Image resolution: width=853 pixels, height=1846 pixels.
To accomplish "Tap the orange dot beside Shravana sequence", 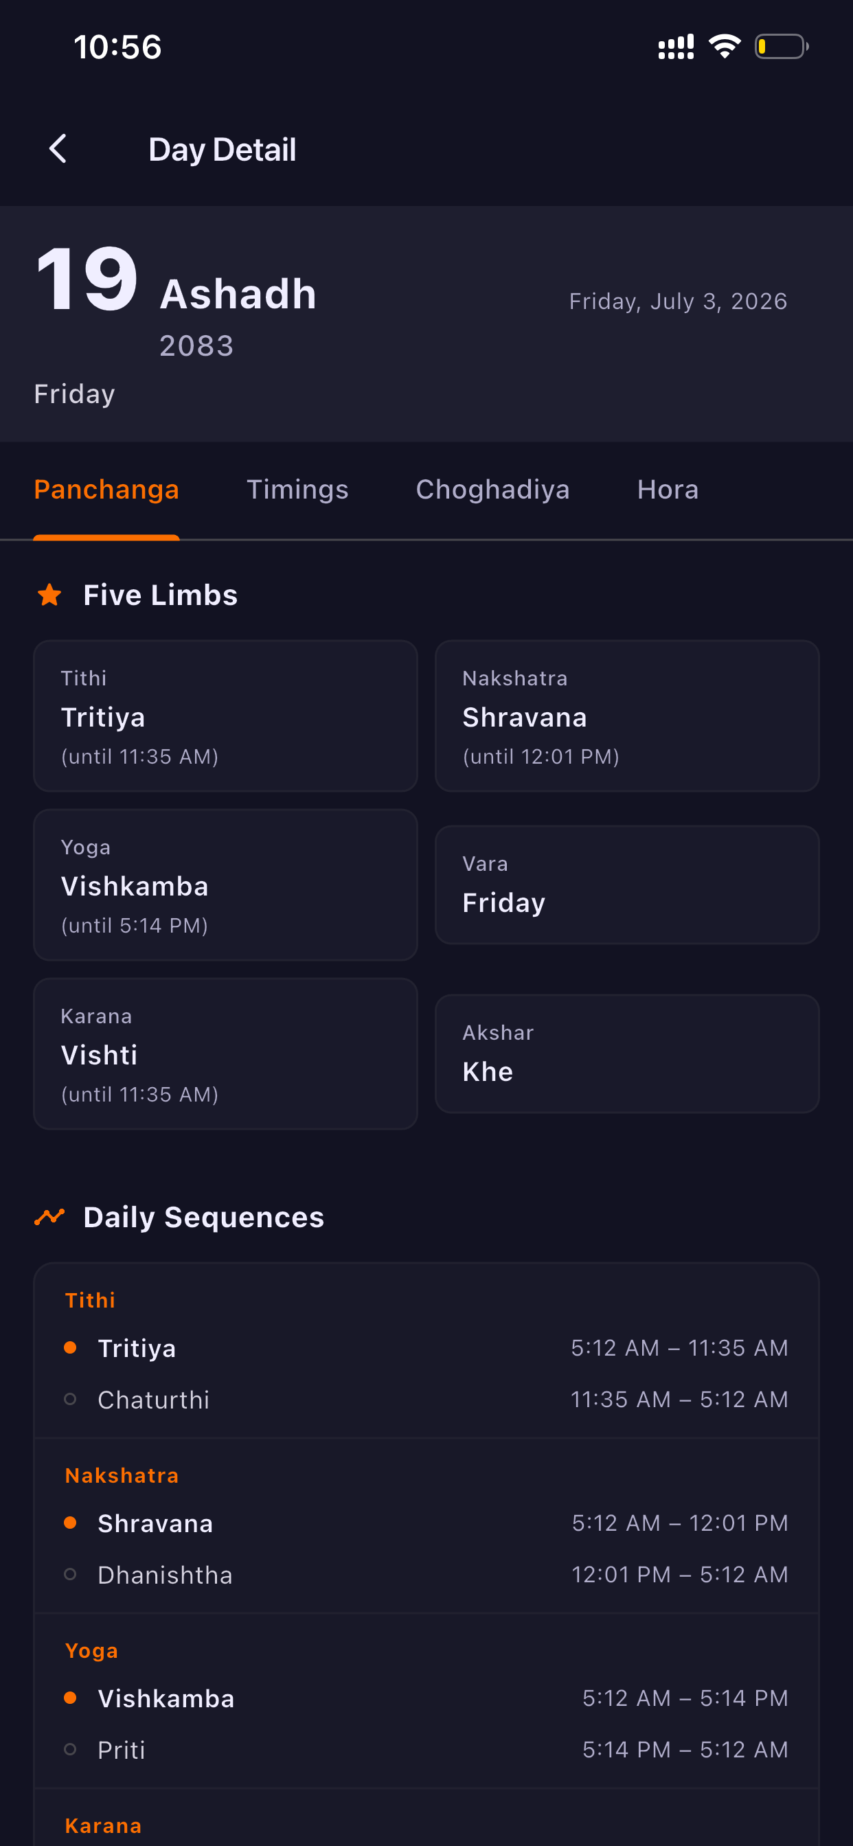I will click(70, 1522).
